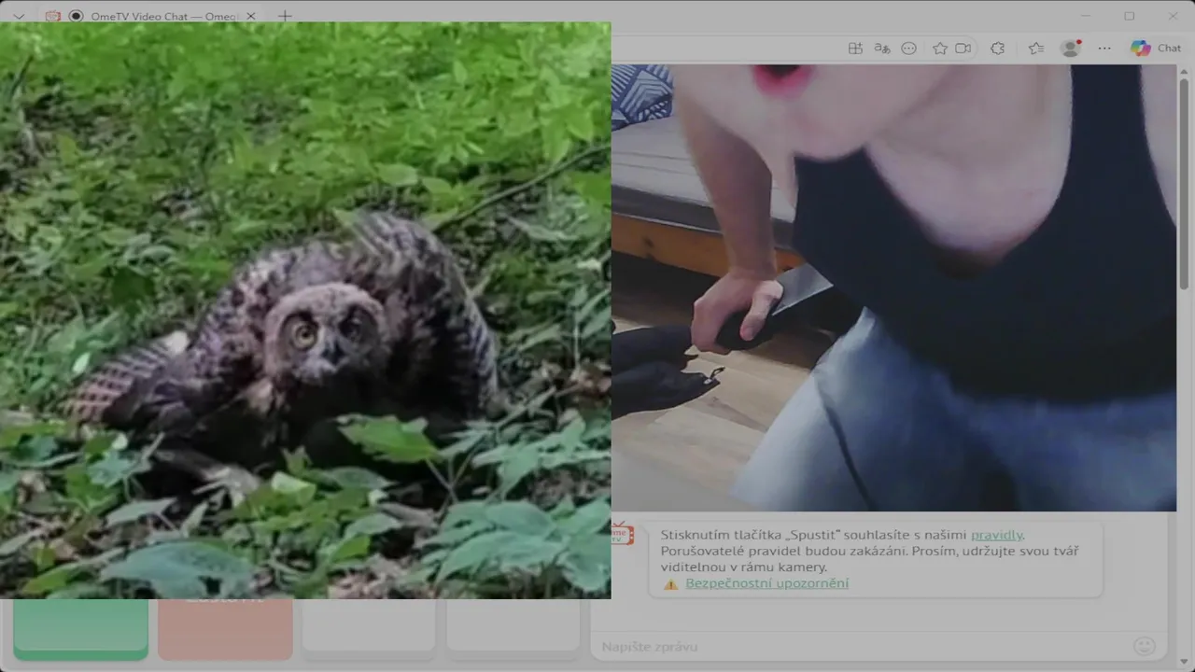
Task: Open the favorites list icon
Action: (x=1035, y=49)
